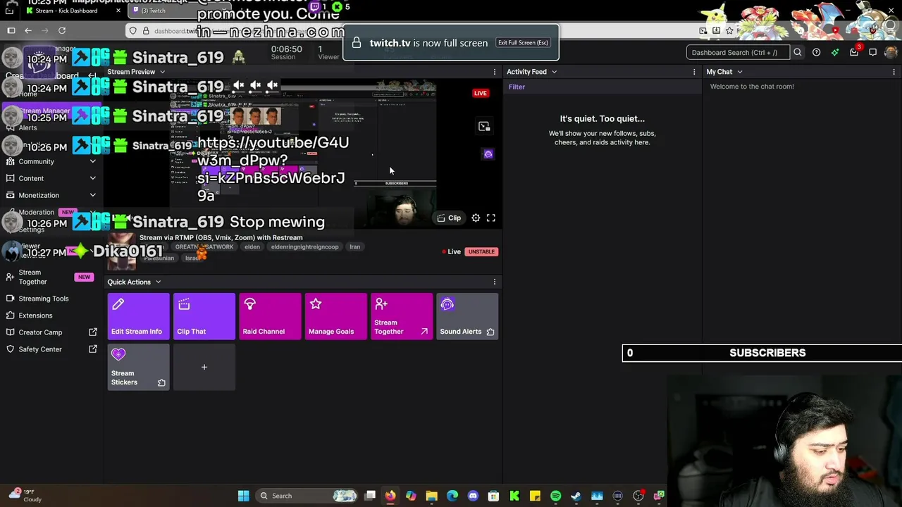Open Activity Feed panel options menu
This screenshot has height=507, width=902.
click(x=694, y=72)
